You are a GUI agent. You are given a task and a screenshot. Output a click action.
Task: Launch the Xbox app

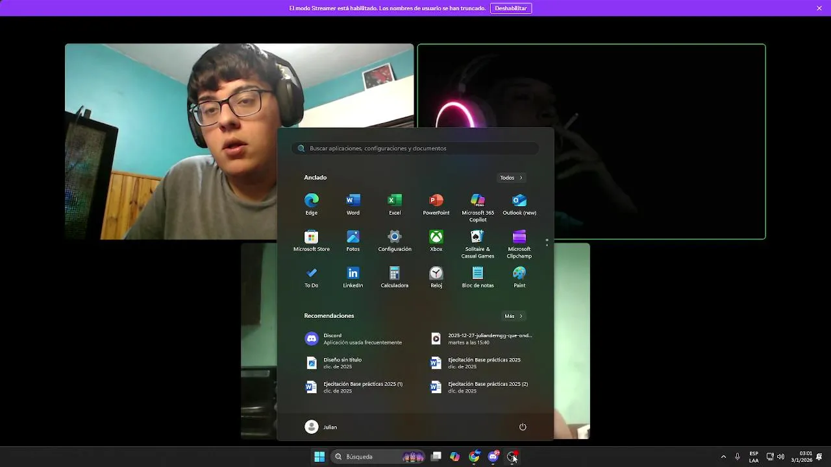click(436, 240)
